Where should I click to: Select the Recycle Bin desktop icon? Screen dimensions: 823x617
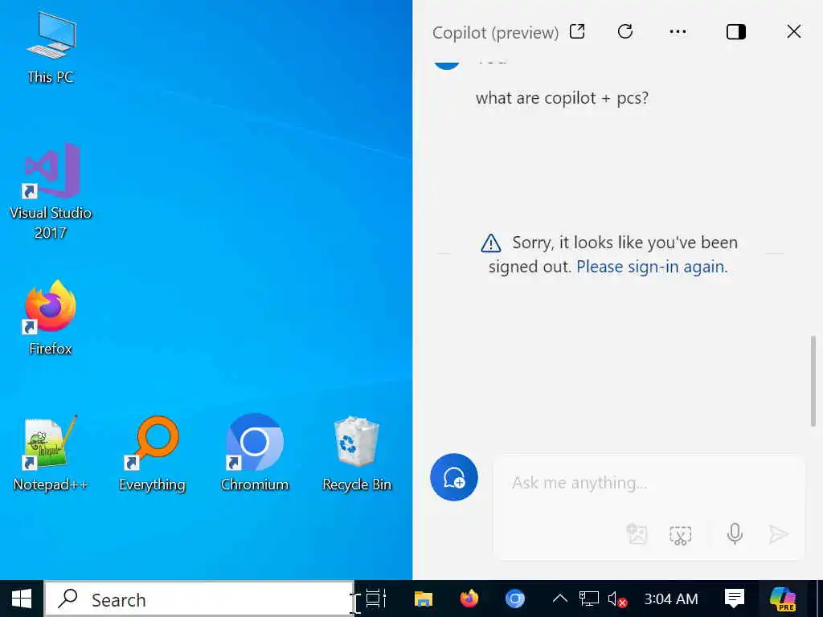point(357,454)
